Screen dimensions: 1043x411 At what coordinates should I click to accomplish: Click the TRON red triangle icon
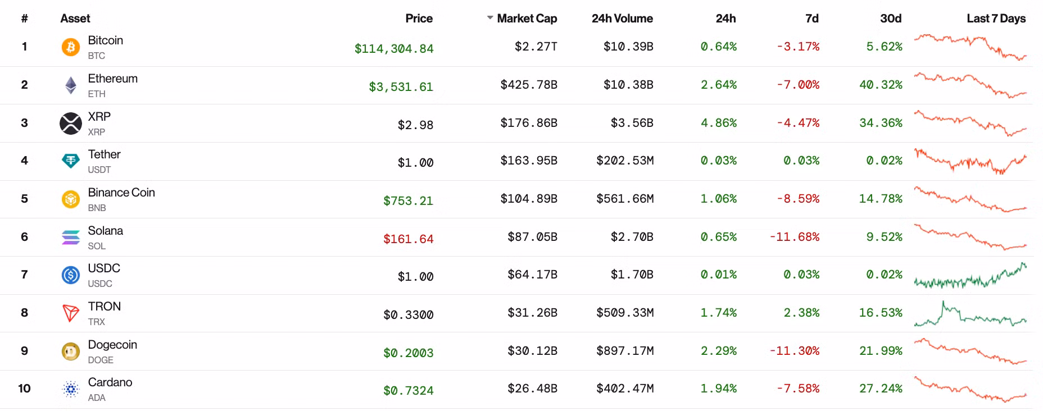point(71,313)
